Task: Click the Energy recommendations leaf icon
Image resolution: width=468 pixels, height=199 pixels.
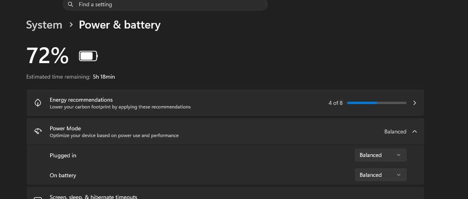Action: 38,103
